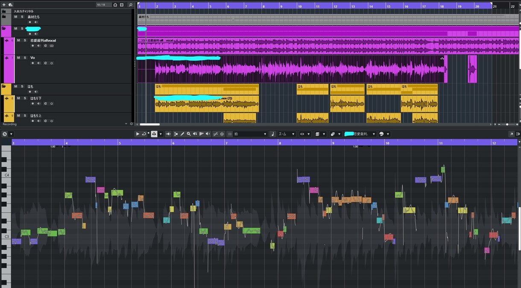The width and height of the screenshot is (521, 288).
Task: Solo the 素材たち folder track
Action: coord(22,17)
